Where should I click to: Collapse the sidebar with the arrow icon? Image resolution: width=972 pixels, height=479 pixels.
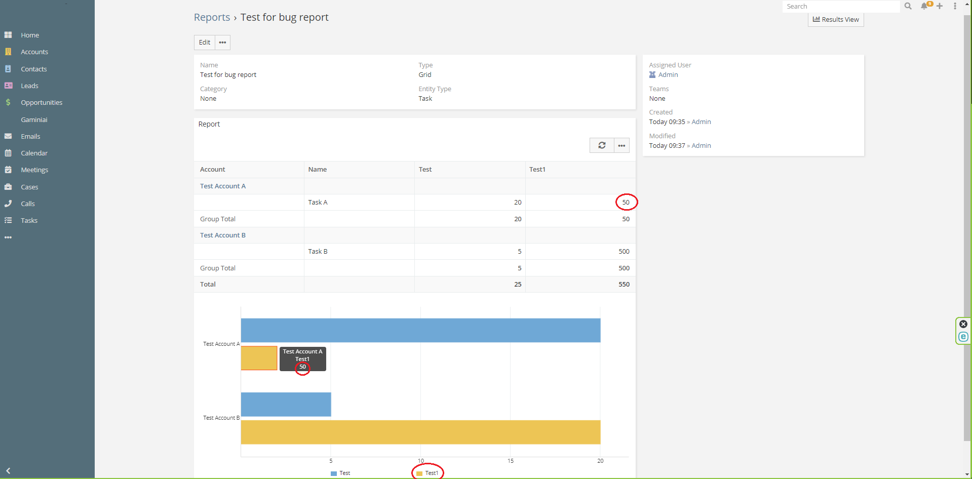(8, 470)
